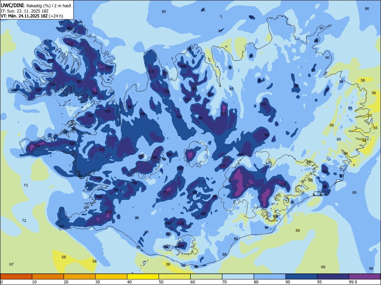The image size is (381, 285).
Task: Click the humidity value '97' on the map
Action: tap(327, 90)
